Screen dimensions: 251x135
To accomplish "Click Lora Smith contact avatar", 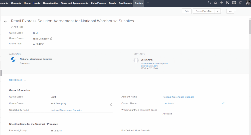I will point(136,60).
